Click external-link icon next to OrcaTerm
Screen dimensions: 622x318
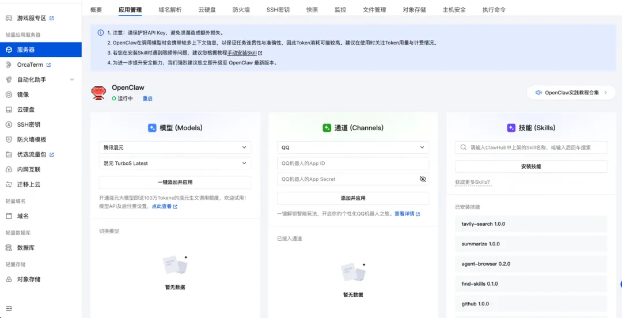pos(48,65)
